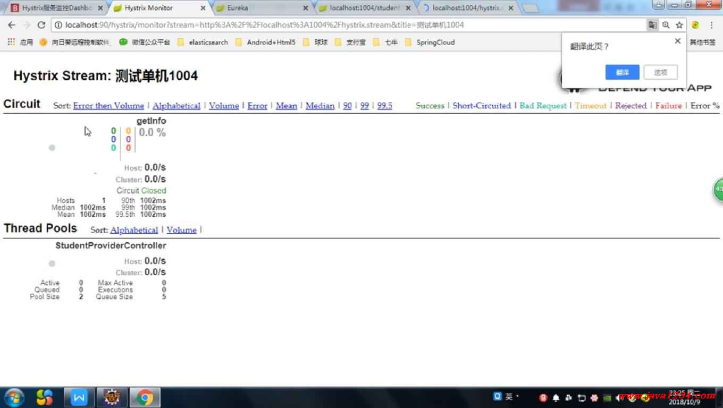Open the 其他书签 folder
Viewport: 723px width, 408px height.
(x=702, y=42)
